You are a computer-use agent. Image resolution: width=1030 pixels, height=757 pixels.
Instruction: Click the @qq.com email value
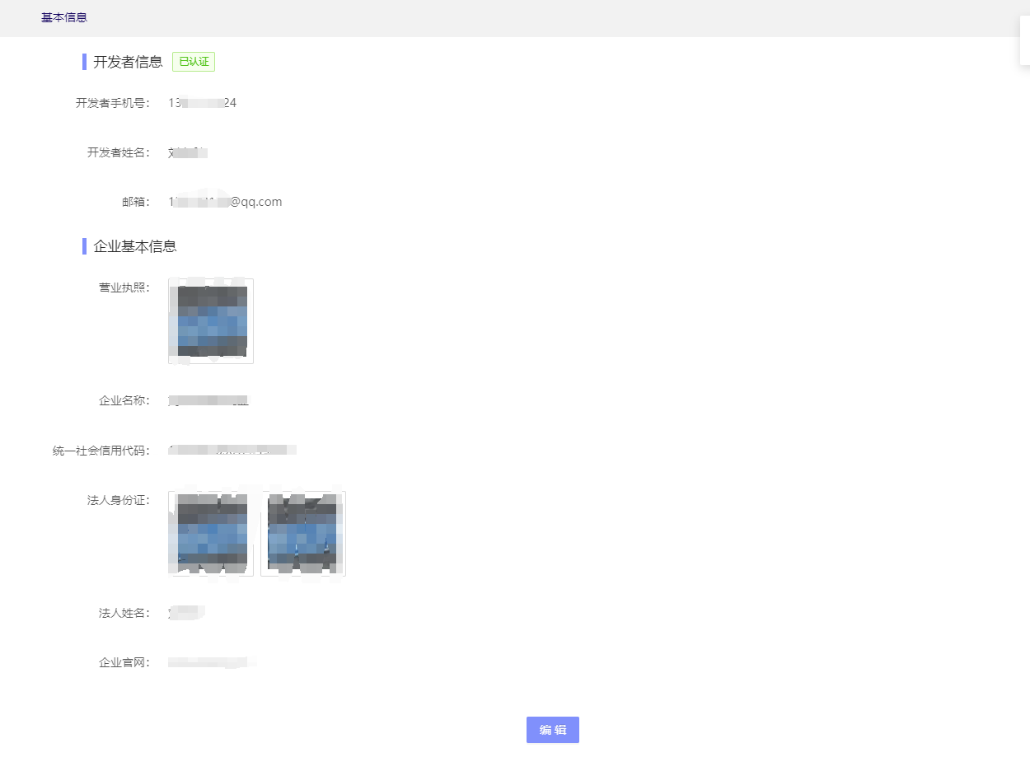225,202
